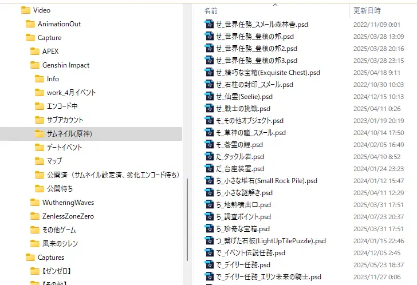
Task: Click the WutheringWaves folder icon
Action: pyautogui.click(x=35, y=203)
